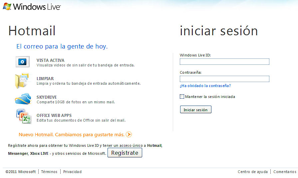Enable Mantener la sesión iniciada checkbox
This screenshot has width=298, height=178.
[182, 97]
